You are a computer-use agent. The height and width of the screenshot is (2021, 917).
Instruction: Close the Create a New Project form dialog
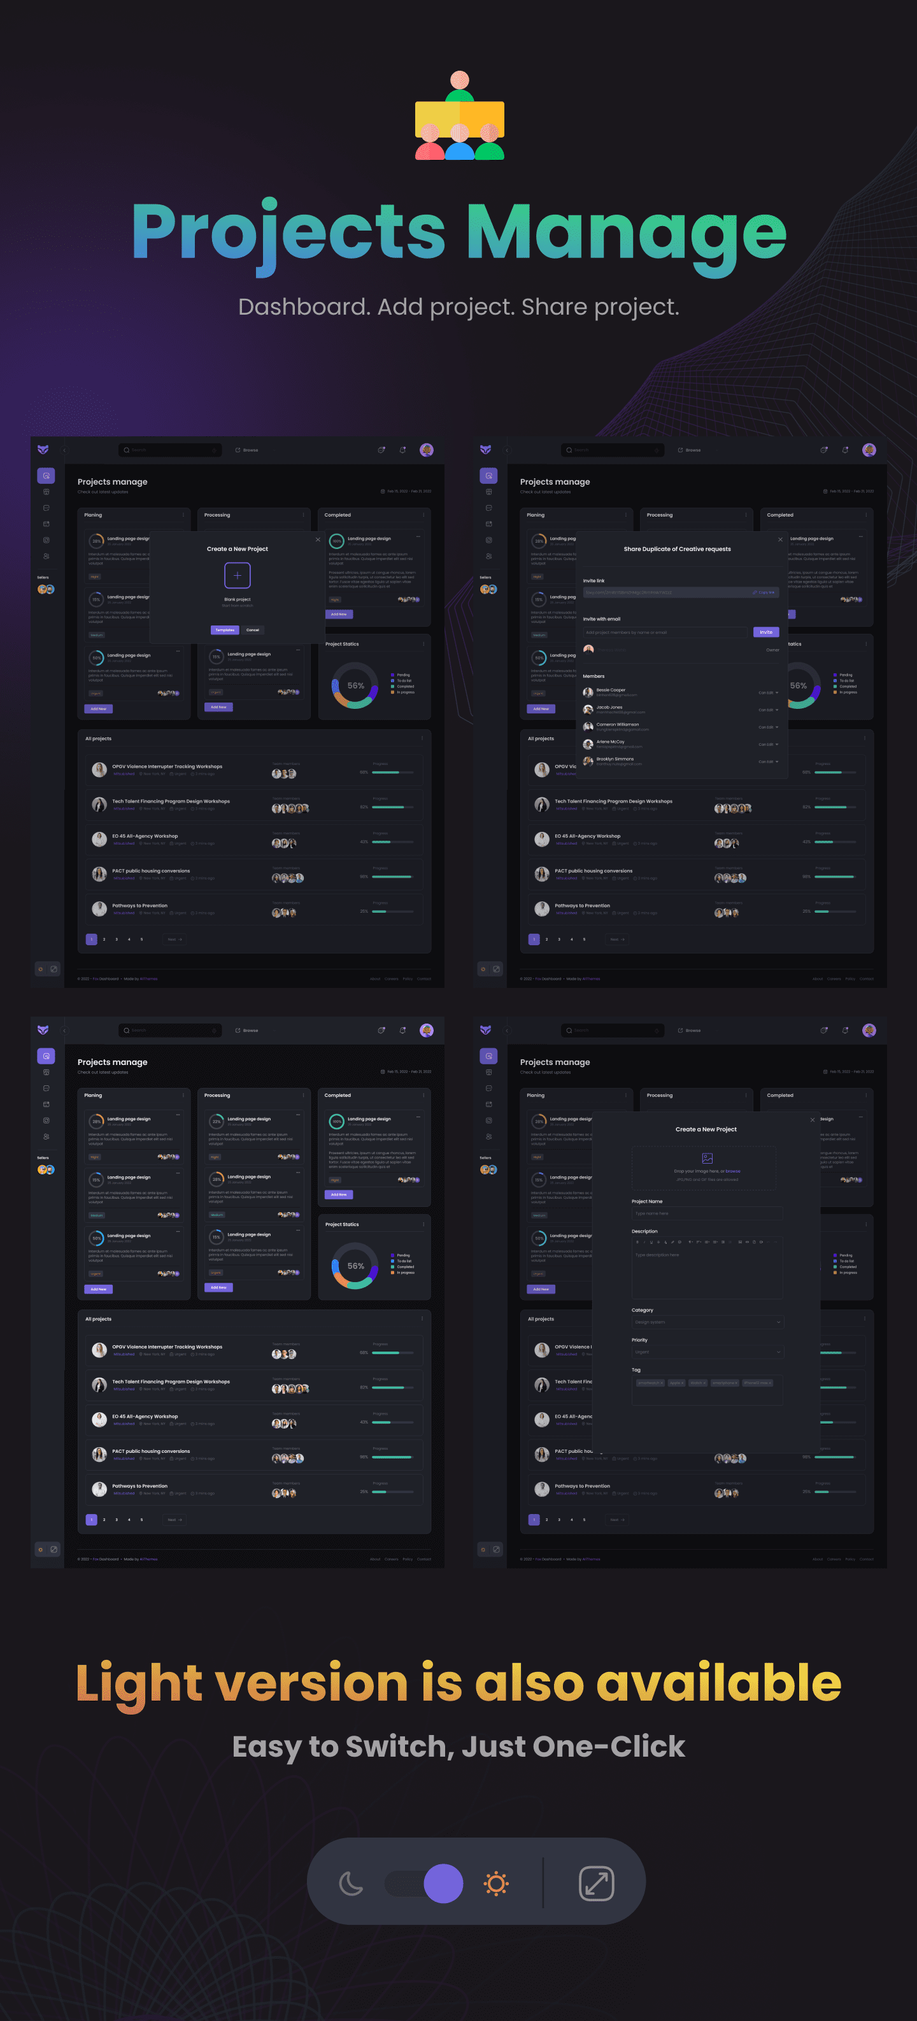click(x=812, y=1120)
